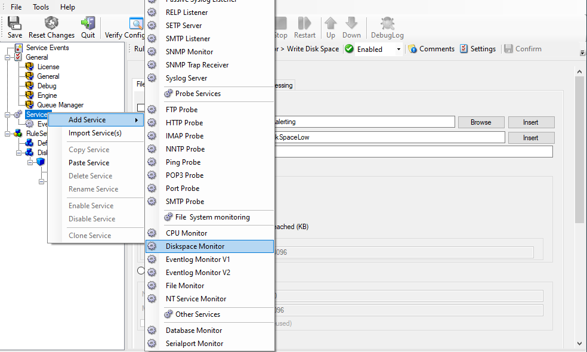587x352 pixels.
Task: Click the Insert button beside Browse
Action: pos(531,122)
